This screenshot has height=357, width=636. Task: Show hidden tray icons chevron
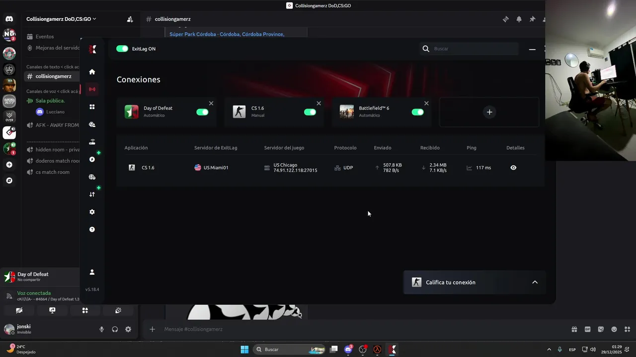[x=549, y=350]
